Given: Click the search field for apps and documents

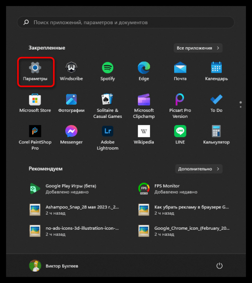Looking at the screenshot, I should [x=126, y=22].
